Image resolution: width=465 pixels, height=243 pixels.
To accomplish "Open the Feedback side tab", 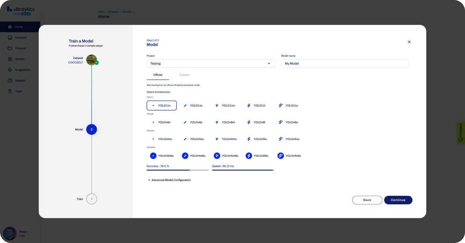I will 461,133.
